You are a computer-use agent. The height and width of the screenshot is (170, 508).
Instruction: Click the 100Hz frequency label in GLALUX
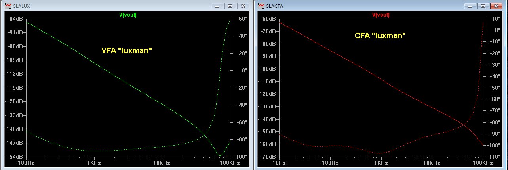point(26,163)
